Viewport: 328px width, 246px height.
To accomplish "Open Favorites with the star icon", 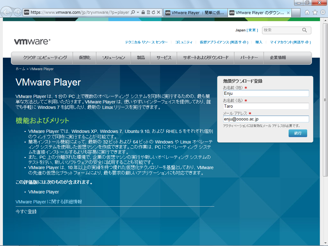I will pos(315,12).
